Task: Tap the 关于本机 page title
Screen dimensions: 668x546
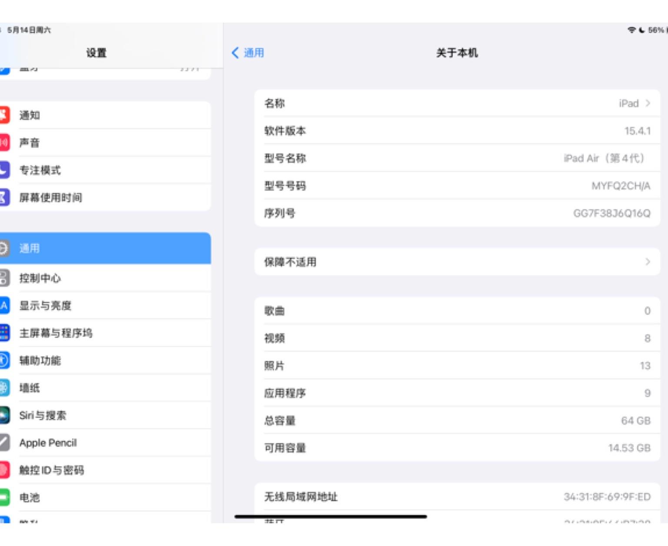Action: [457, 53]
